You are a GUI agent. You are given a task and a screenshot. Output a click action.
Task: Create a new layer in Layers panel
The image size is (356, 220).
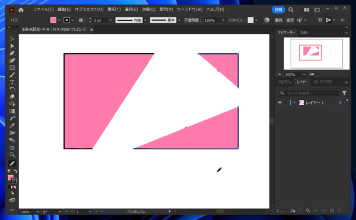(x=332, y=211)
